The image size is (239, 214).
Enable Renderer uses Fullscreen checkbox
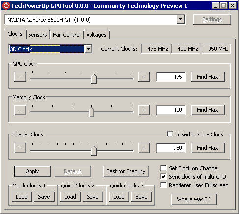coord(163,185)
